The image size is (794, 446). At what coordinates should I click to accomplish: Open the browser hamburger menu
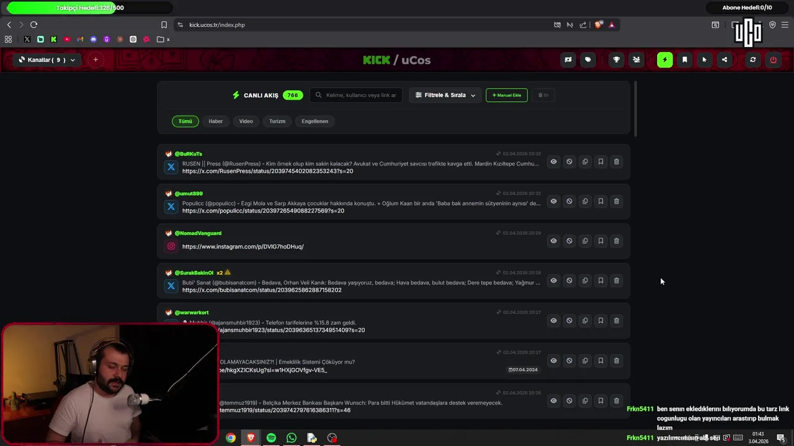click(785, 25)
